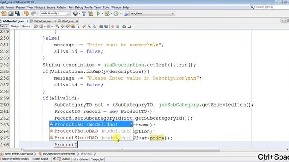Viewport: 289px width, 162px height.
Task: Open the Profile menu
Action: pyautogui.click(x=89, y=7)
